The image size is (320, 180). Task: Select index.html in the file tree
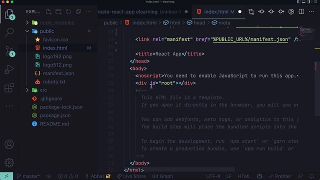point(55,48)
